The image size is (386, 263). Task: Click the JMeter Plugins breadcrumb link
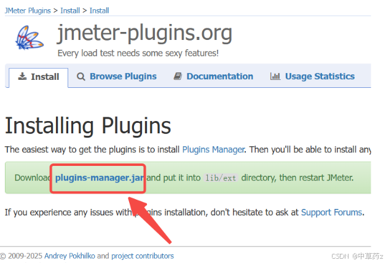point(28,10)
